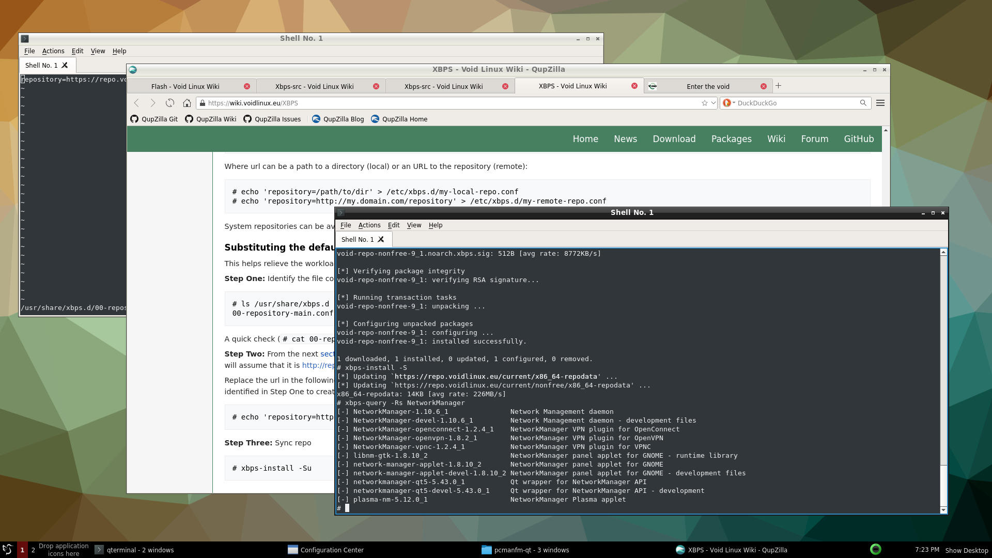Close the second Xbps-src wiki tab
The height and width of the screenshot is (558, 992).
point(505,86)
